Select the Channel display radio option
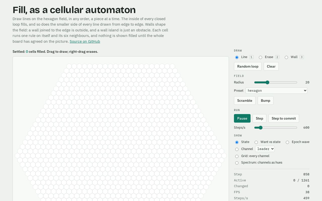 (x=237, y=149)
